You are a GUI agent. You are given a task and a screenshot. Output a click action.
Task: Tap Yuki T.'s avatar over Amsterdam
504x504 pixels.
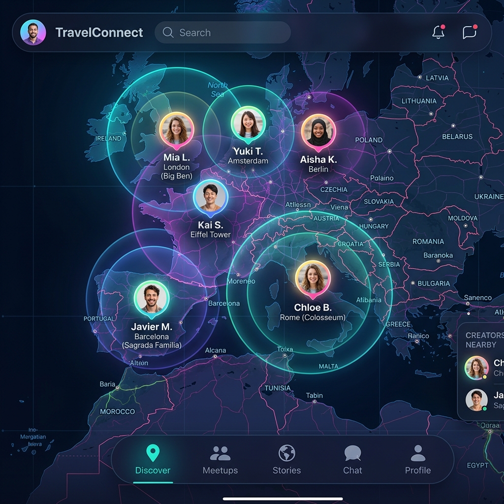(248, 123)
